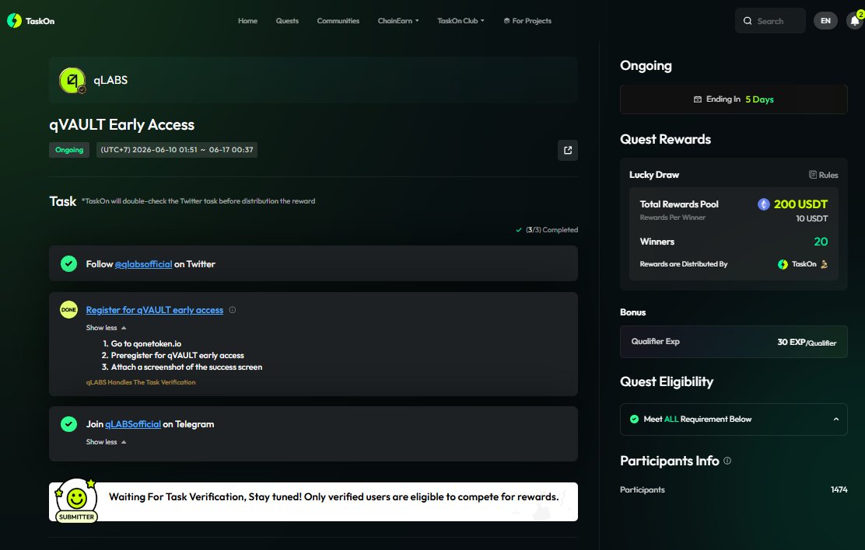865x550 pixels.
Task: Click the Telegram task checkmark
Action: tap(68, 424)
